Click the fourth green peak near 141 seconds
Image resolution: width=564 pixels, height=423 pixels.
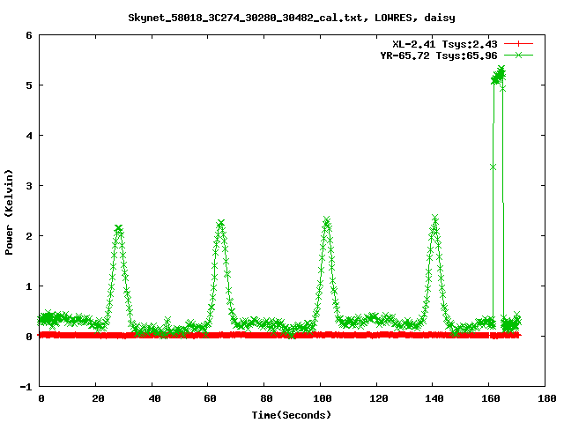(x=434, y=218)
